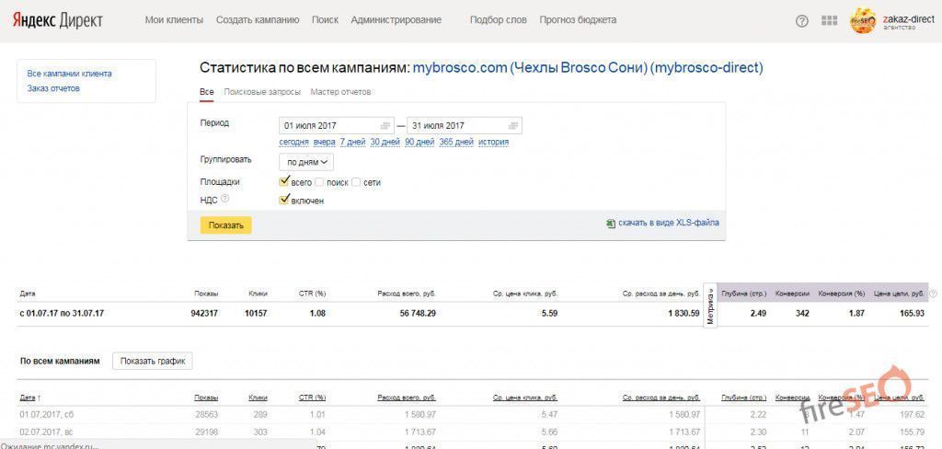
Task: Open the 'по дням' grouping dropdown
Action: click(306, 162)
